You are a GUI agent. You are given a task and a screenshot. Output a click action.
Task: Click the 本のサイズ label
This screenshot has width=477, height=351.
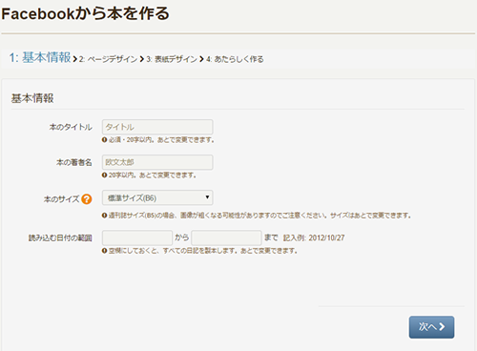click(61, 199)
